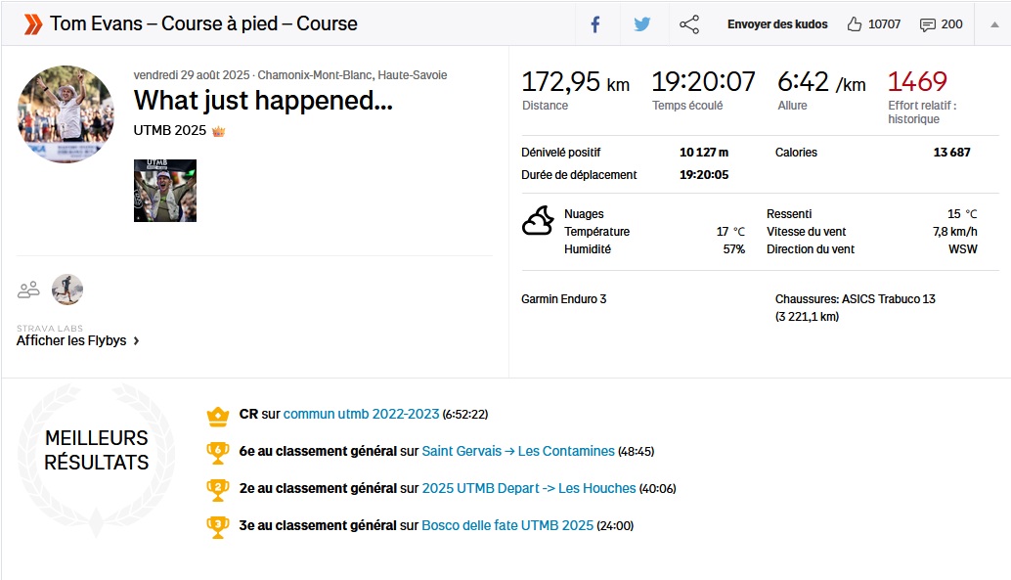
Task: Share activity on Twitter
Action: pos(641,24)
